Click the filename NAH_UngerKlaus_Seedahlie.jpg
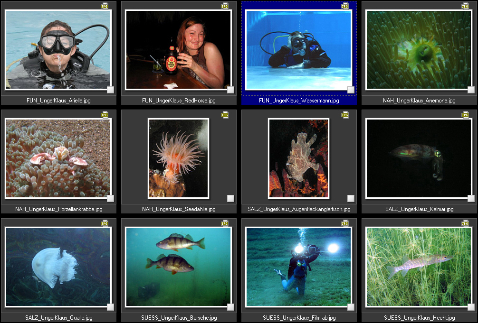This screenshot has width=478, height=323. pyautogui.click(x=179, y=209)
